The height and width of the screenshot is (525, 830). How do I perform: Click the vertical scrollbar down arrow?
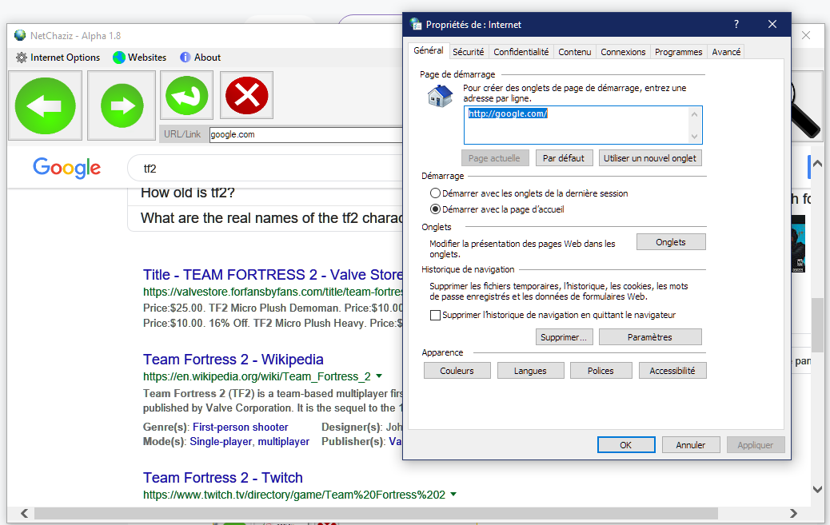click(x=818, y=490)
